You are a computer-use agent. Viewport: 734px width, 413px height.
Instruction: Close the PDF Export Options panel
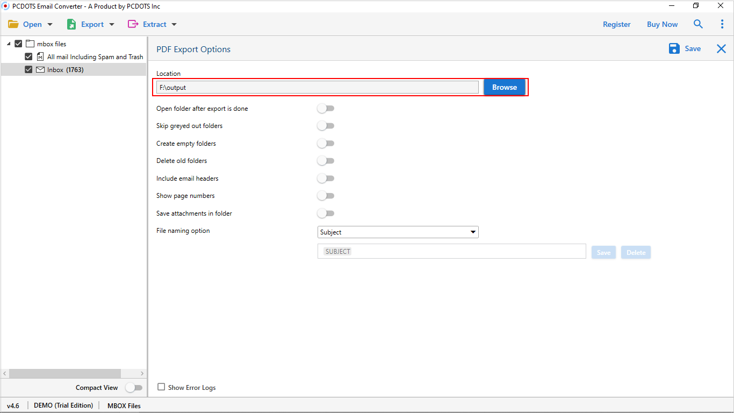point(722,49)
